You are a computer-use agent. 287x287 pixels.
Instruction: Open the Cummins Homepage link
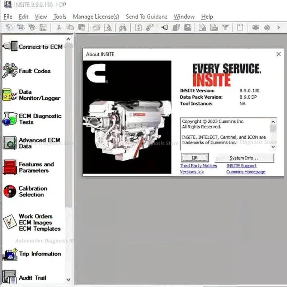246,172
